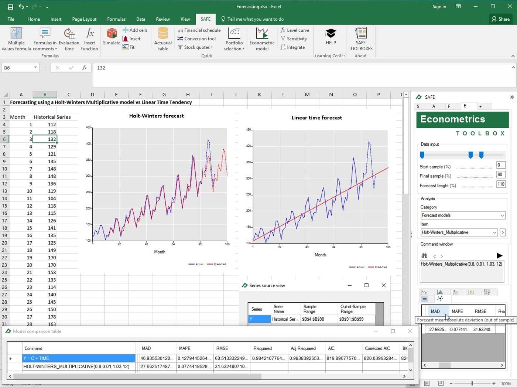Open the sigma table results tab
Viewport: 517px width, 388px height.
point(487,292)
